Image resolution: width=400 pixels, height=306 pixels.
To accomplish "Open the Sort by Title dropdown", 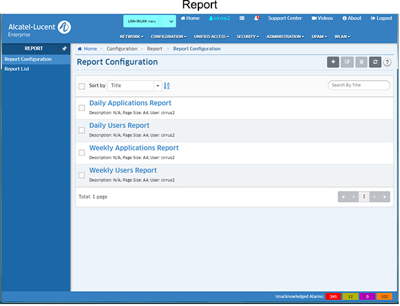I will tap(135, 86).
